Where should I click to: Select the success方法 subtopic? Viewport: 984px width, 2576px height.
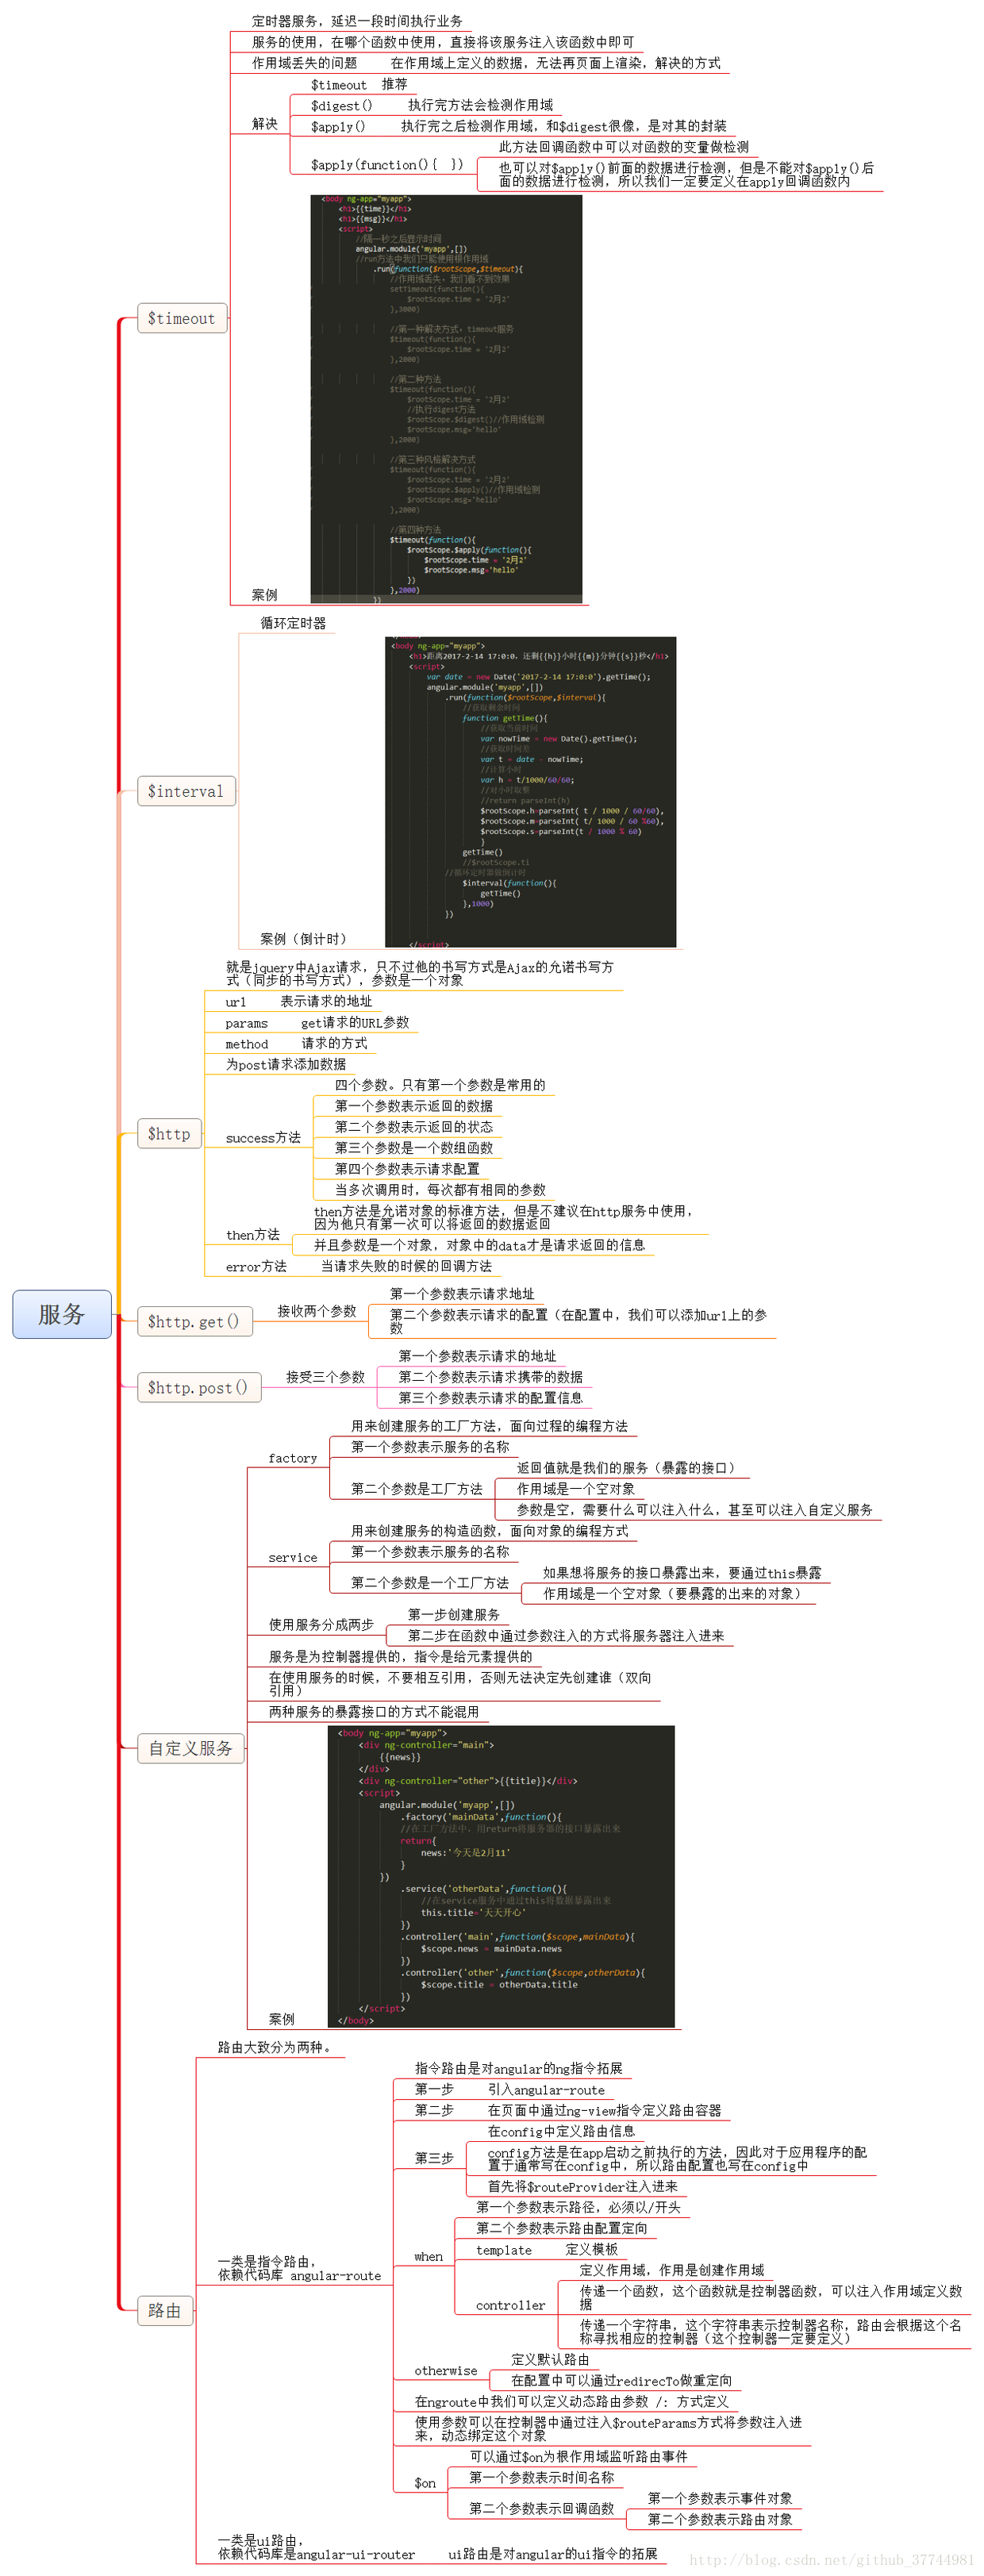coord(263,1138)
